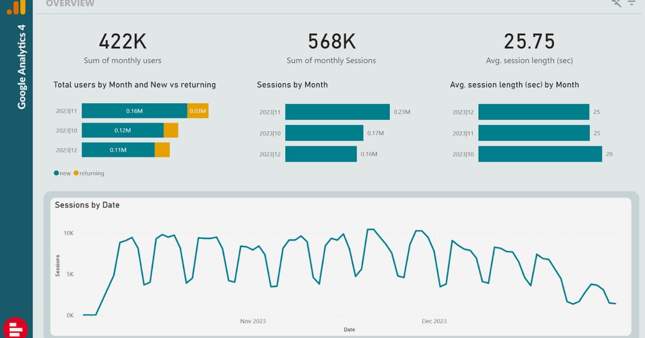Select the 2023|11 new users bar (0.16M)

(x=134, y=111)
